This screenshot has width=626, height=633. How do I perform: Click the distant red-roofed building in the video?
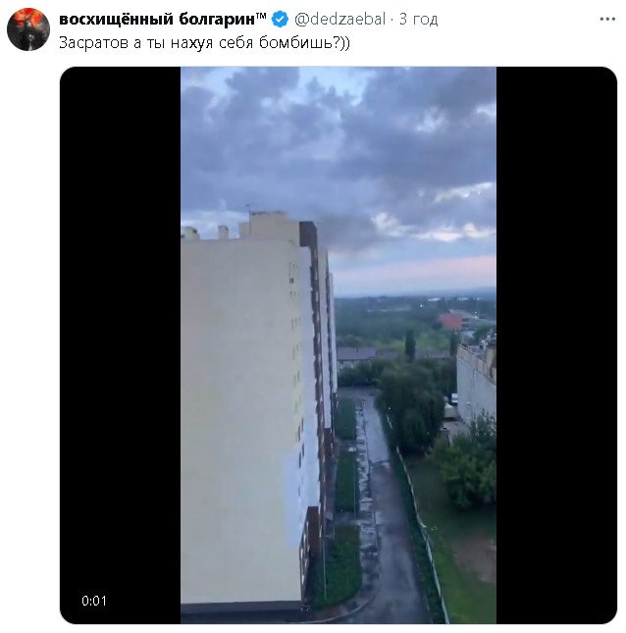pyautogui.click(x=451, y=321)
